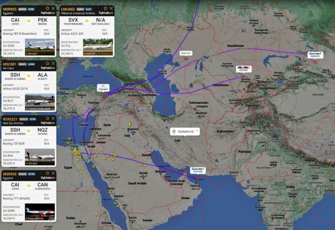Click the red MSR955 aircraft icon
Image resolution: width=335 pixels, height=230 pixels.
click(316, 62)
